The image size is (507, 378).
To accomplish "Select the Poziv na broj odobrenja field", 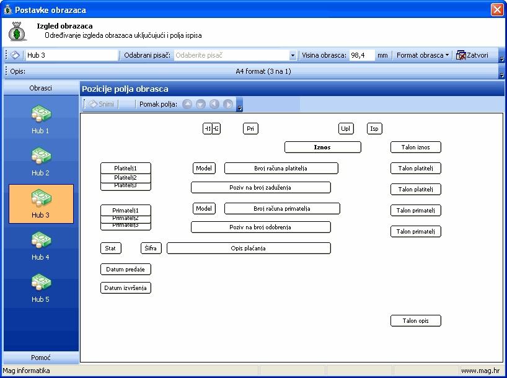I will [261, 227].
